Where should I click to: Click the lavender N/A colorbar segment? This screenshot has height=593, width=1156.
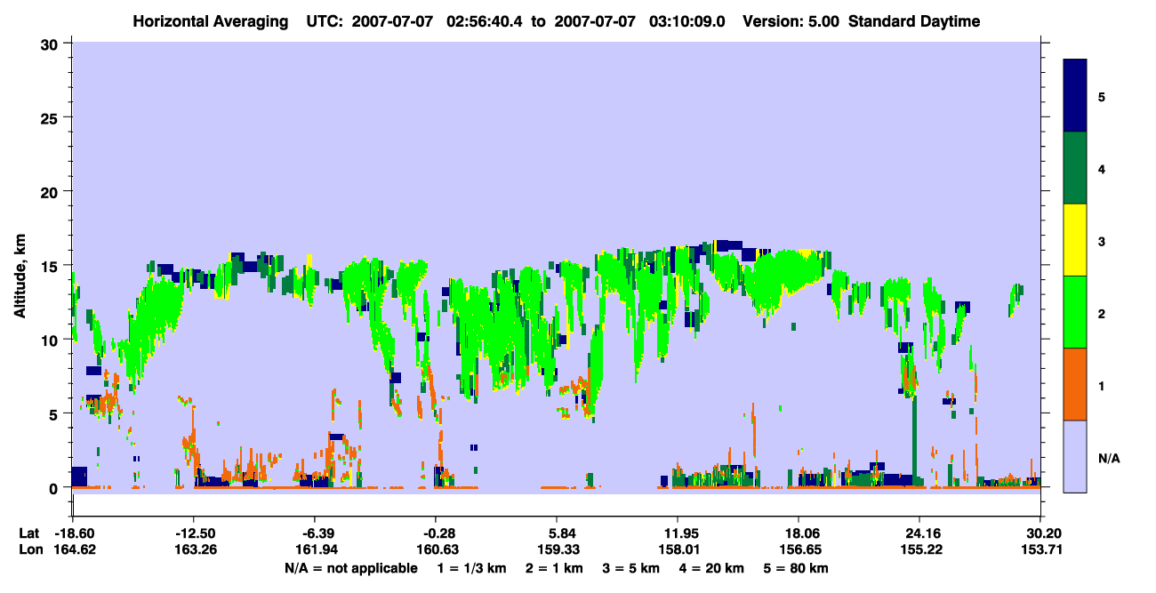pyautogui.click(x=1075, y=456)
